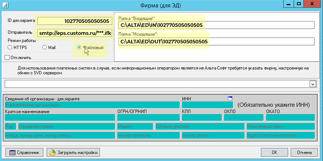This screenshot has width=323, height=161.
Task: Click the Папка Исходящие path field
Action: pos(216,41)
